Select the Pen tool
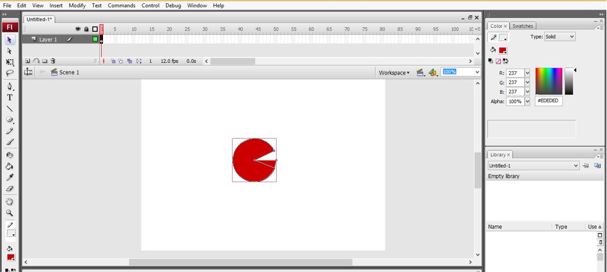The image size is (607, 272). tap(10, 86)
